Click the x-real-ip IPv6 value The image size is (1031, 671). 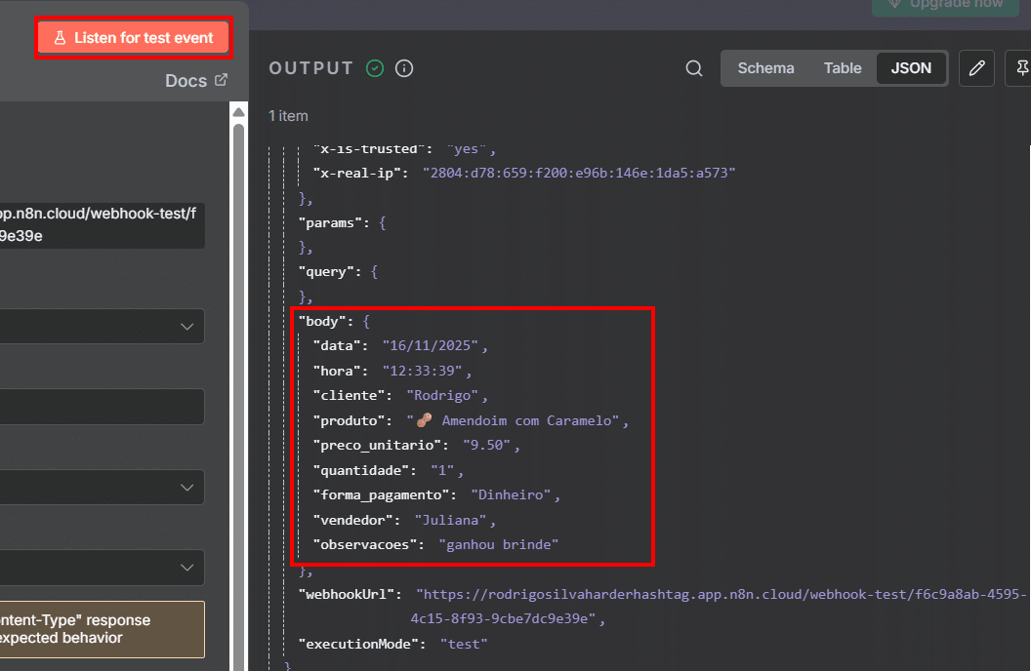pyautogui.click(x=579, y=173)
